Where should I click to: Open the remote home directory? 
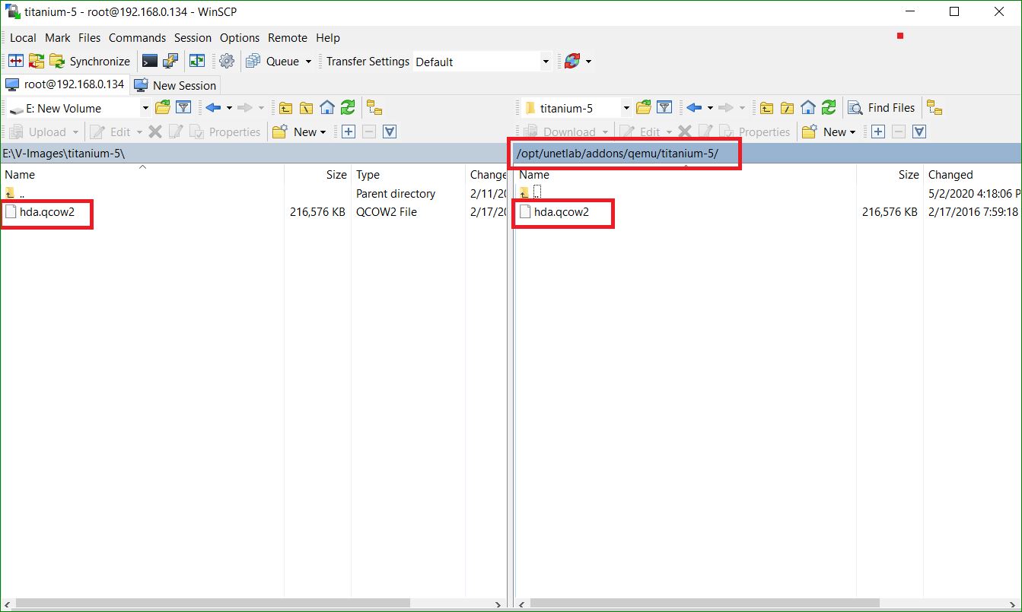click(807, 107)
